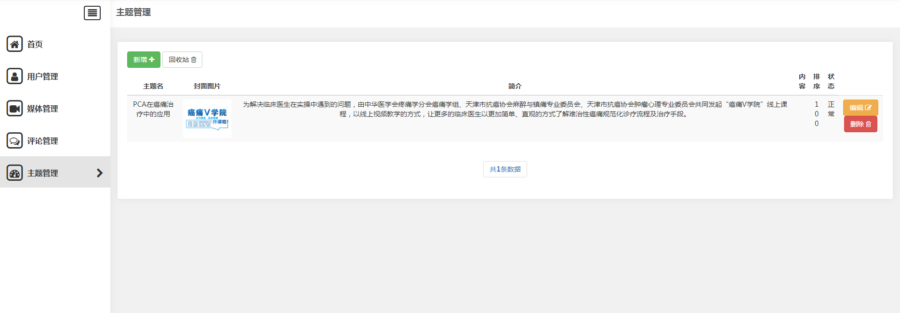Expand the chevron arrow beside 主题管理
The image size is (900, 313).
100,173
